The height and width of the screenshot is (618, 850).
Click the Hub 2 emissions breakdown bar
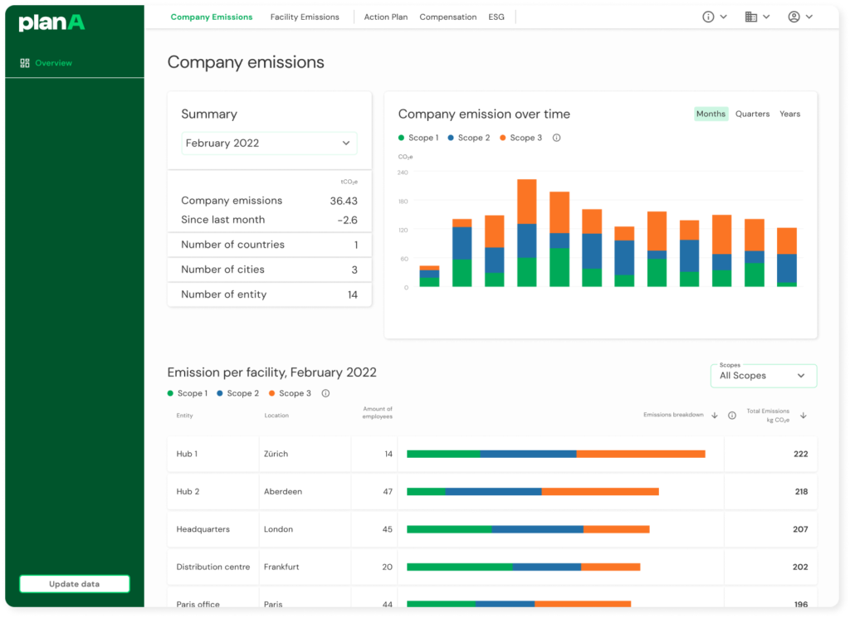533,491
